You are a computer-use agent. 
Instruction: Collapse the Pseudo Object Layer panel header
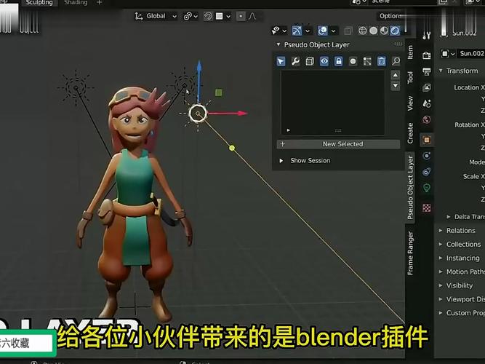click(x=278, y=44)
